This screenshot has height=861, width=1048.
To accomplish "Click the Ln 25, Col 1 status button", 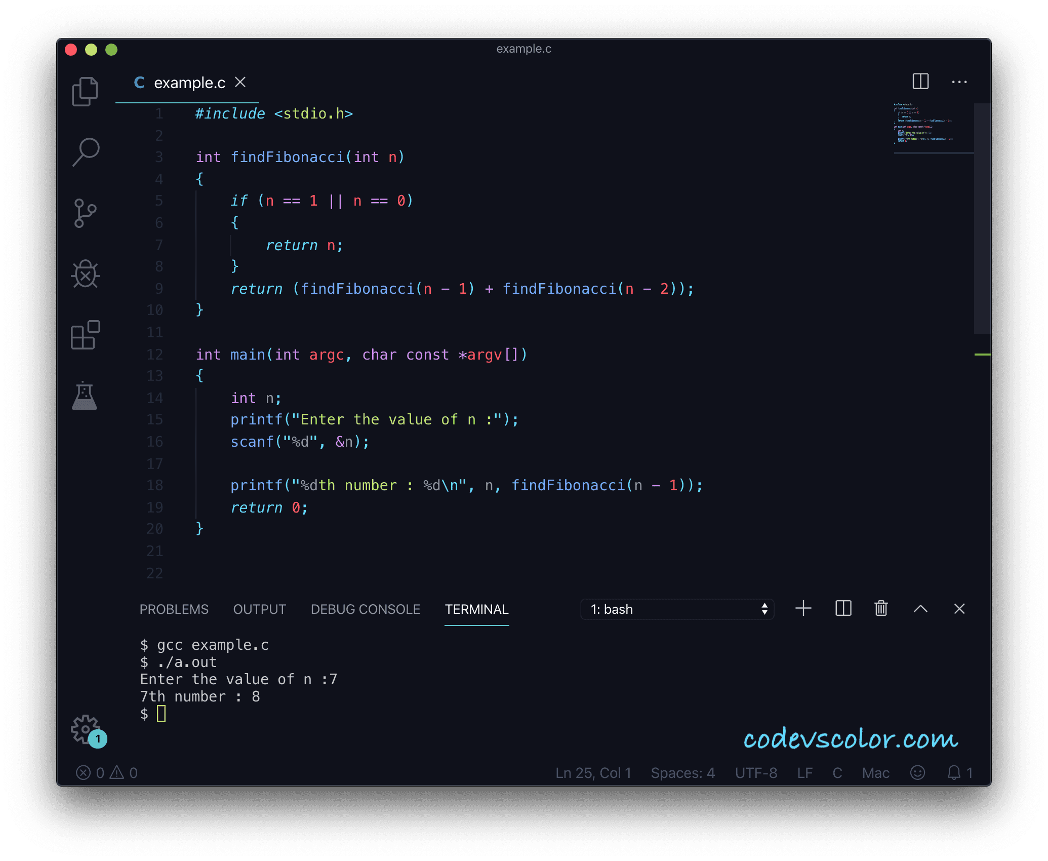I will [593, 773].
